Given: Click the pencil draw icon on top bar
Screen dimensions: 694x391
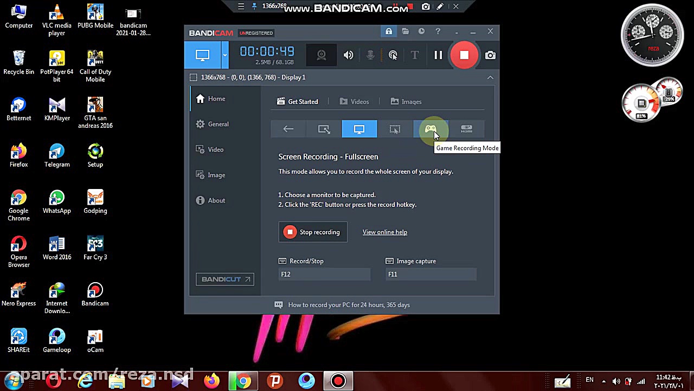Looking at the screenshot, I should pos(440,6).
